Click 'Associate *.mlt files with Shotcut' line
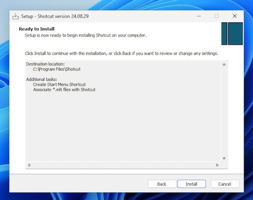Screen dimensions: 253x200 pos(64,90)
